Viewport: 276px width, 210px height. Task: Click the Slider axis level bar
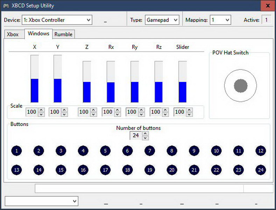(x=183, y=82)
